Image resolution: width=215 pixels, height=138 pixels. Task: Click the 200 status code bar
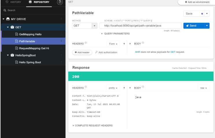[141, 76]
